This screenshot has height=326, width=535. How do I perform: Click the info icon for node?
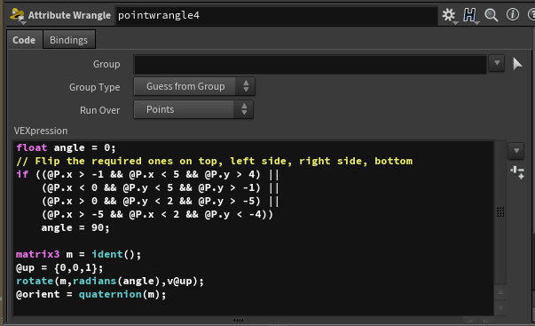point(513,15)
